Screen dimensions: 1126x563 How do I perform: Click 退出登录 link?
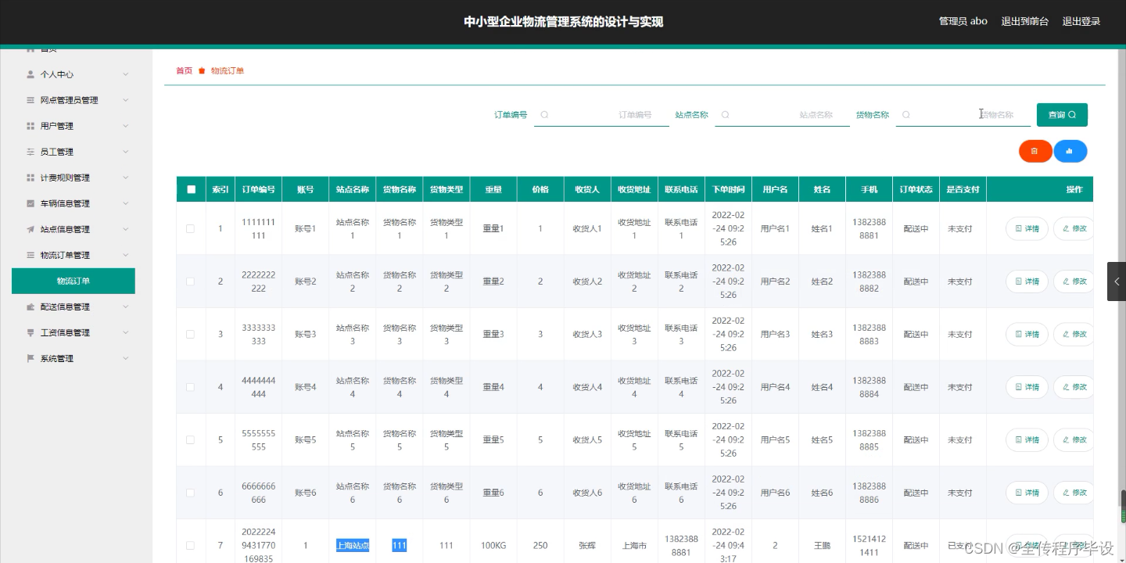point(1081,22)
